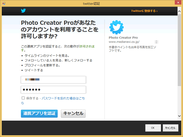
Task: Open the 'パスワードを忘れた場合はこちら' forgot-password link
Action: pos(53,100)
